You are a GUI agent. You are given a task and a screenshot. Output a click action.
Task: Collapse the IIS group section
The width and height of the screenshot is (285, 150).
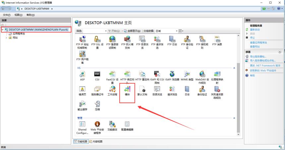click(x=234, y=68)
